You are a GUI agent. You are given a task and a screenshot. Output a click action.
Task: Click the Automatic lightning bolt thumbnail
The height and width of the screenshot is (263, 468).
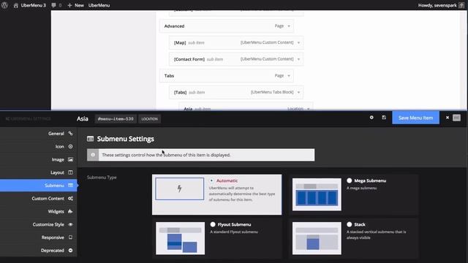click(180, 188)
